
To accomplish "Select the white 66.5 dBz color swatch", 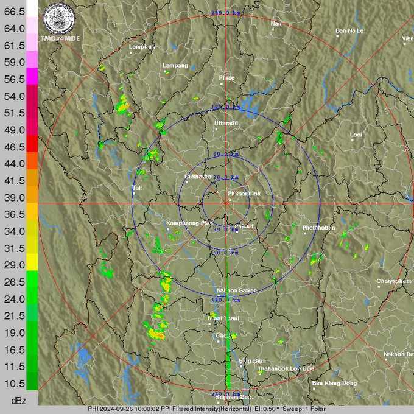I will (32, 9).
